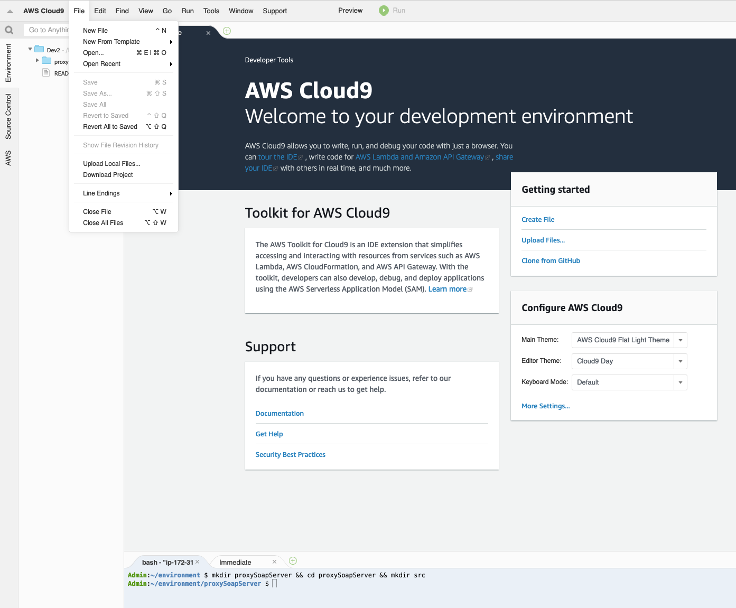Select Close All Files menu entry
The image size is (736, 608).
[124, 223]
